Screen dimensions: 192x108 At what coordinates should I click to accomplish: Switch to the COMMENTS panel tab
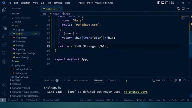point(113,80)
